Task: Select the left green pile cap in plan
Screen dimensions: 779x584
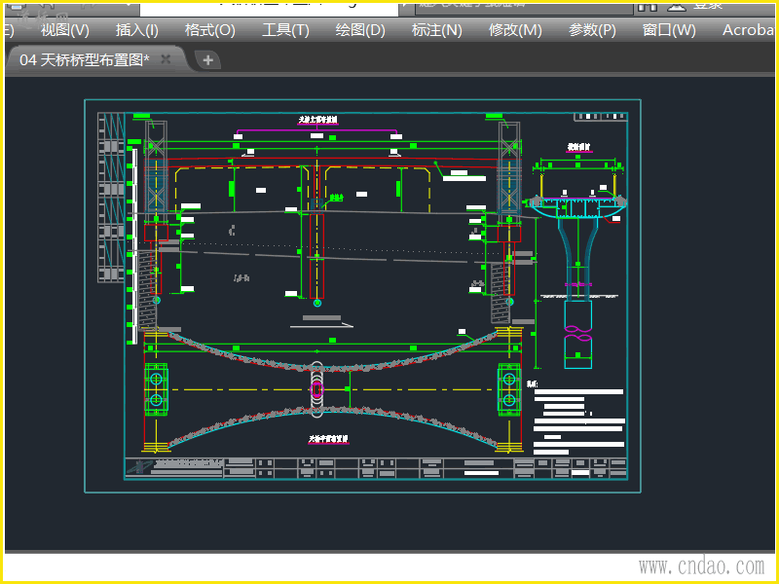Action: [x=156, y=388]
